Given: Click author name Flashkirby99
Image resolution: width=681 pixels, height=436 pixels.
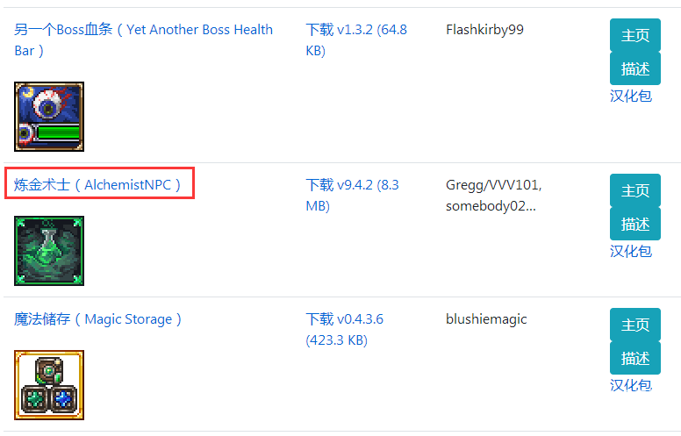Looking at the screenshot, I should click(x=484, y=30).
